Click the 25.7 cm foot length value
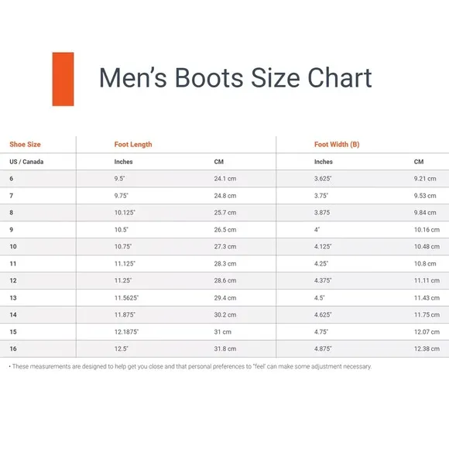 coord(225,212)
